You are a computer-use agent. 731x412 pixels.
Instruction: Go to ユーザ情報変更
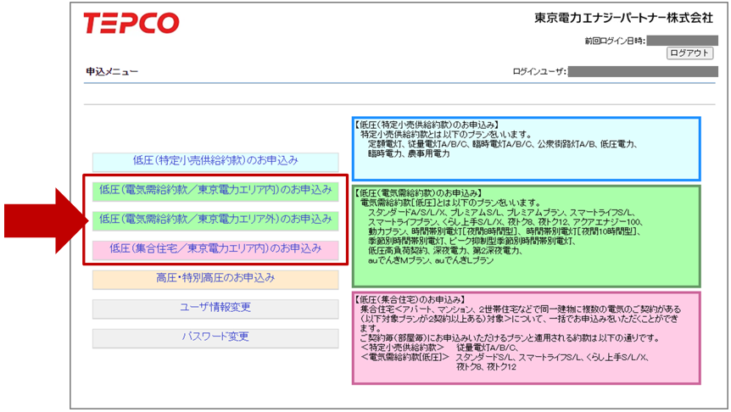215,309
